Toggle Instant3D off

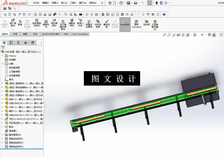click(x=125, y=24)
